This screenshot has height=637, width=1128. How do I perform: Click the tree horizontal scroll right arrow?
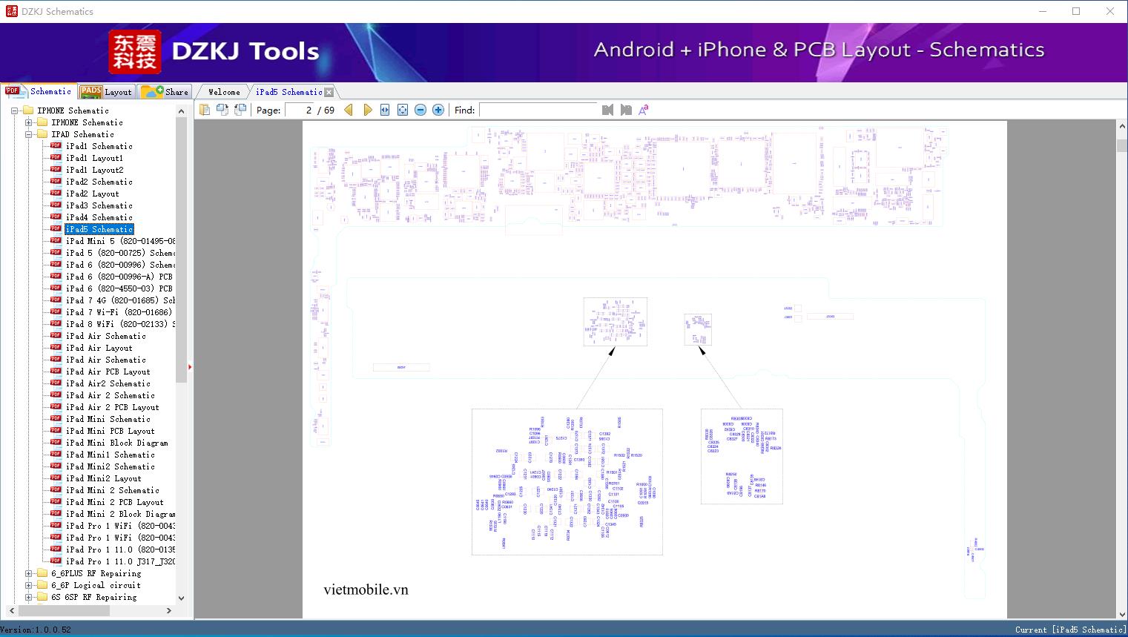pyautogui.click(x=169, y=610)
